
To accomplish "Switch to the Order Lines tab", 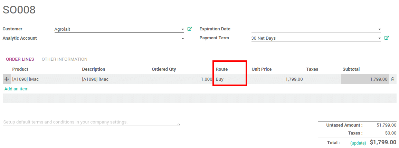I will tap(20, 59).
